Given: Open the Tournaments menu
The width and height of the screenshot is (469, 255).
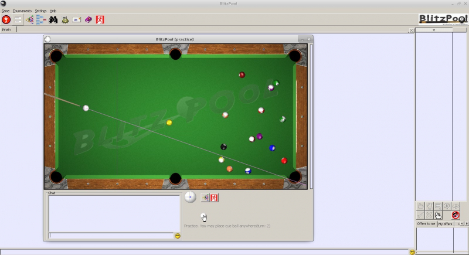Looking at the screenshot, I should [22, 11].
